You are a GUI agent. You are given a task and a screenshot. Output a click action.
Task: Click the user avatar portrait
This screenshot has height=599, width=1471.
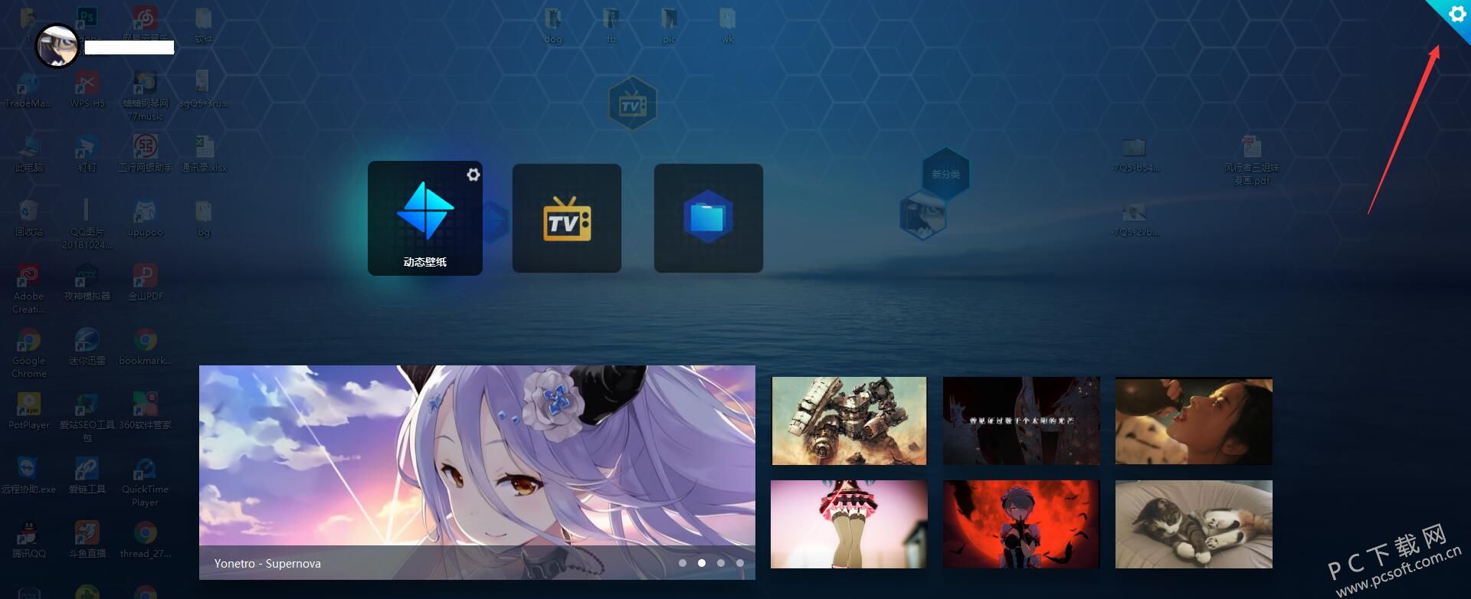point(57,45)
